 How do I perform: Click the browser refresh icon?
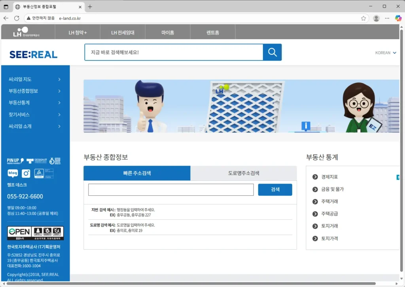pos(16,18)
